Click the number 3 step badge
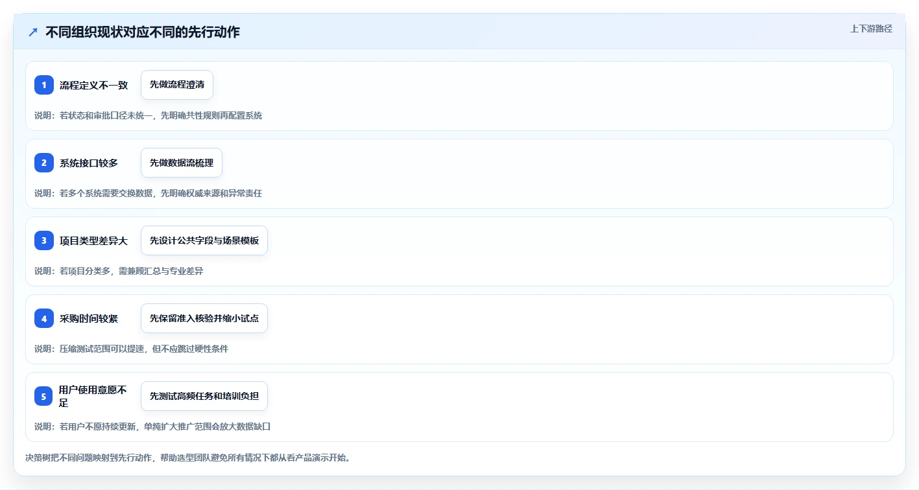Viewport: 919px width, 490px height. pyautogui.click(x=44, y=240)
